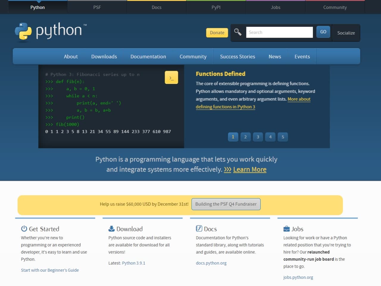Click 'Help us raise $60,000 USD' text
Screen dimensions: 381x286
pyautogui.click(x=144, y=204)
